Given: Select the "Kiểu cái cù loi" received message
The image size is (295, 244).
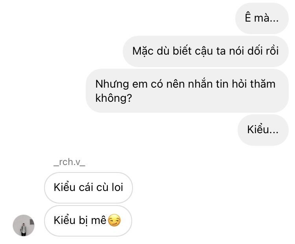Looking at the screenshot, I should (x=88, y=187).
